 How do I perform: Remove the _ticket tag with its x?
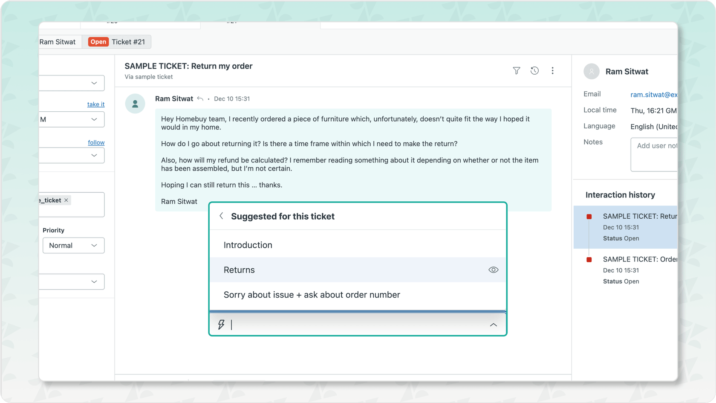coord(66,200)
